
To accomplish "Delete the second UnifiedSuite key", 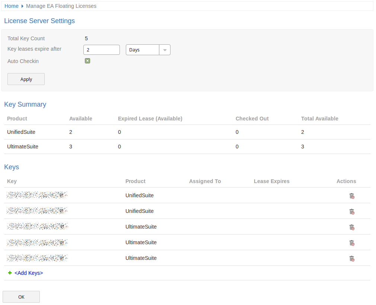I will [351, 211].
